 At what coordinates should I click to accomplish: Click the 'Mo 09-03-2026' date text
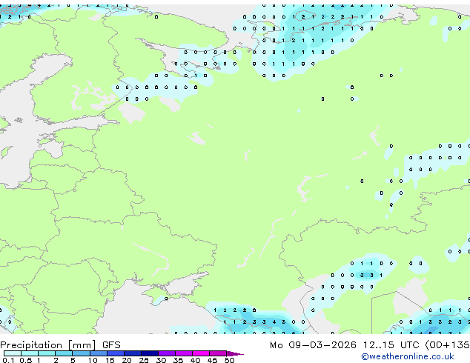click(x=313, y=345)
